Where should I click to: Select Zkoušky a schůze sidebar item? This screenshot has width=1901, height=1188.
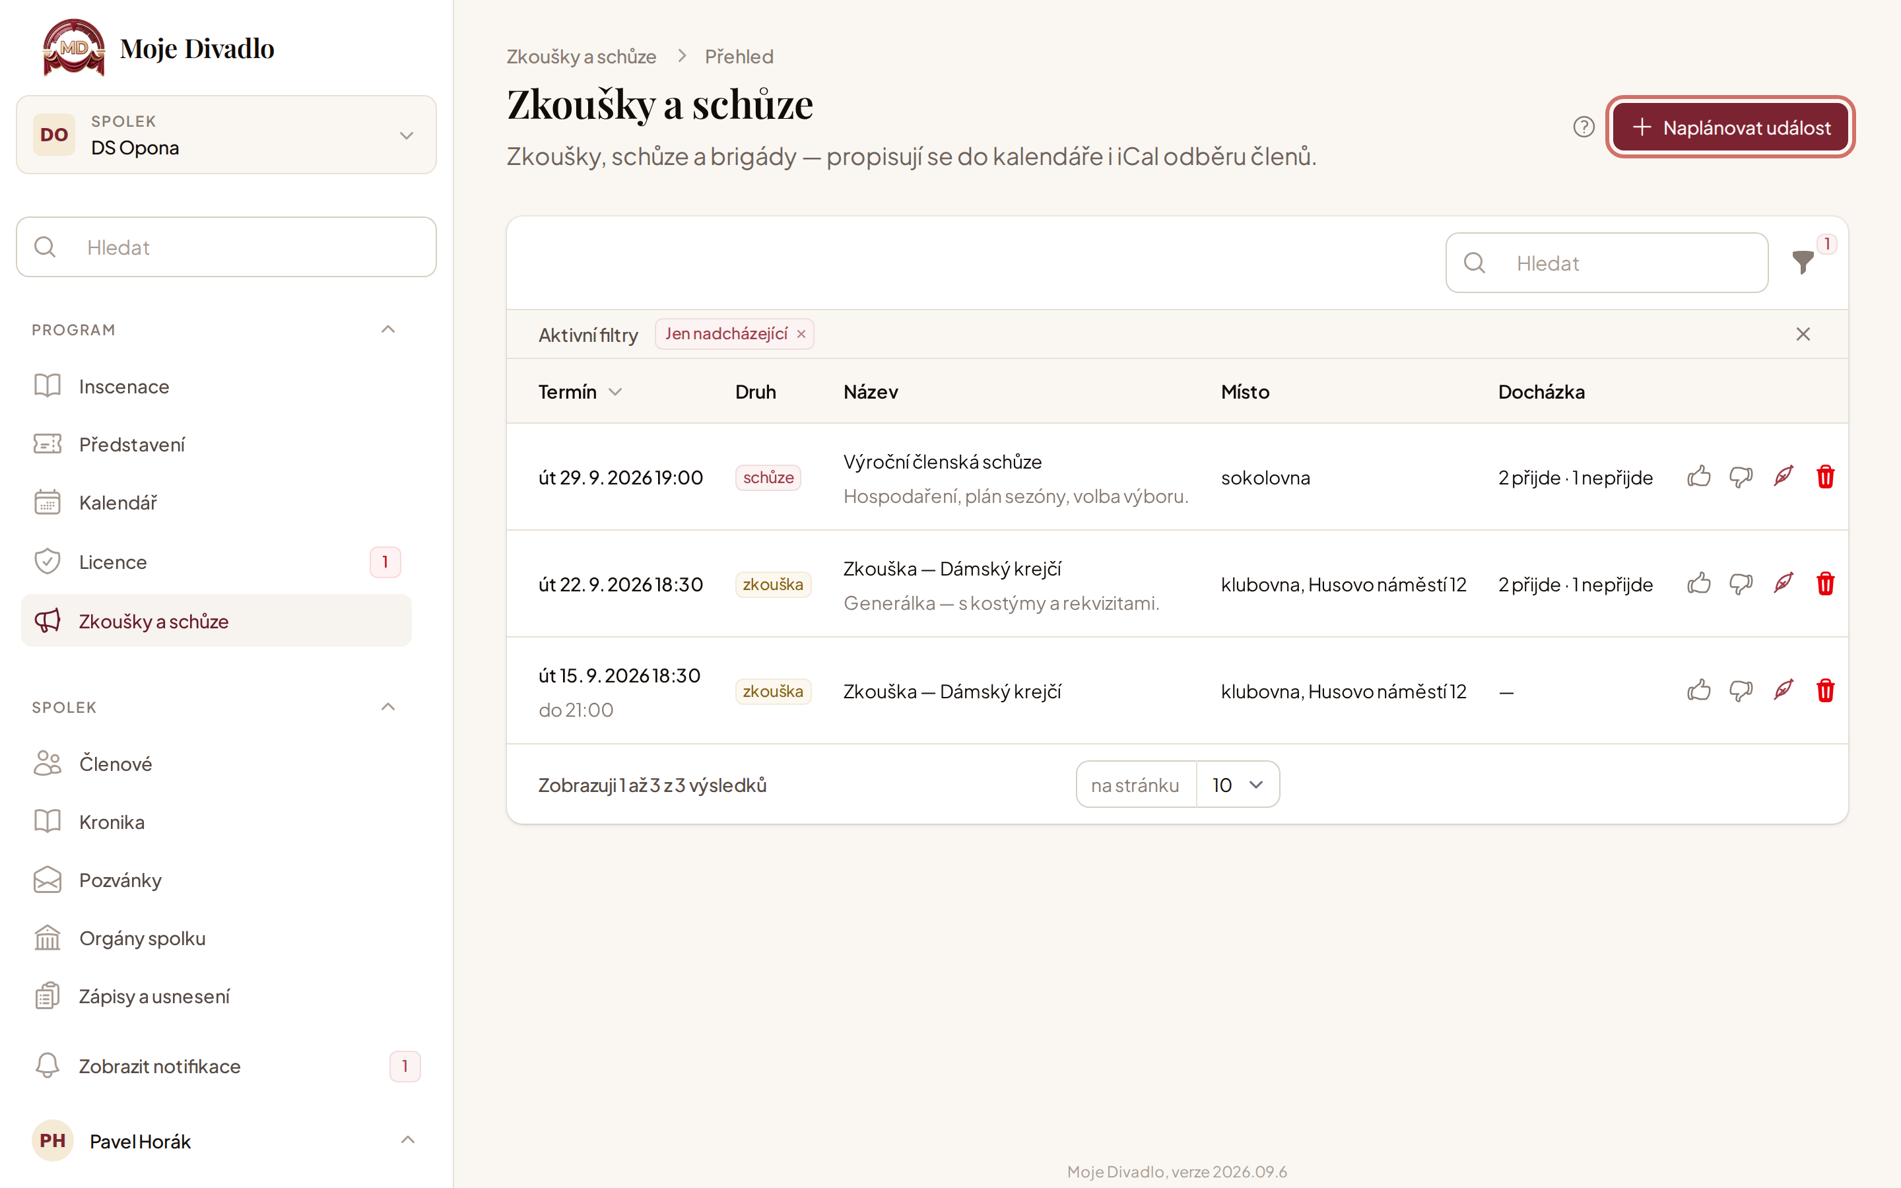pyautogui.click(x=216, y=620)
